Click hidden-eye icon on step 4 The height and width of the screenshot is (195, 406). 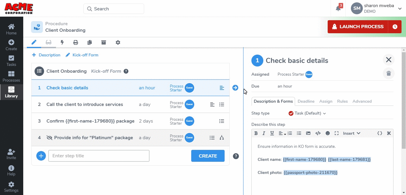(49, 138)
